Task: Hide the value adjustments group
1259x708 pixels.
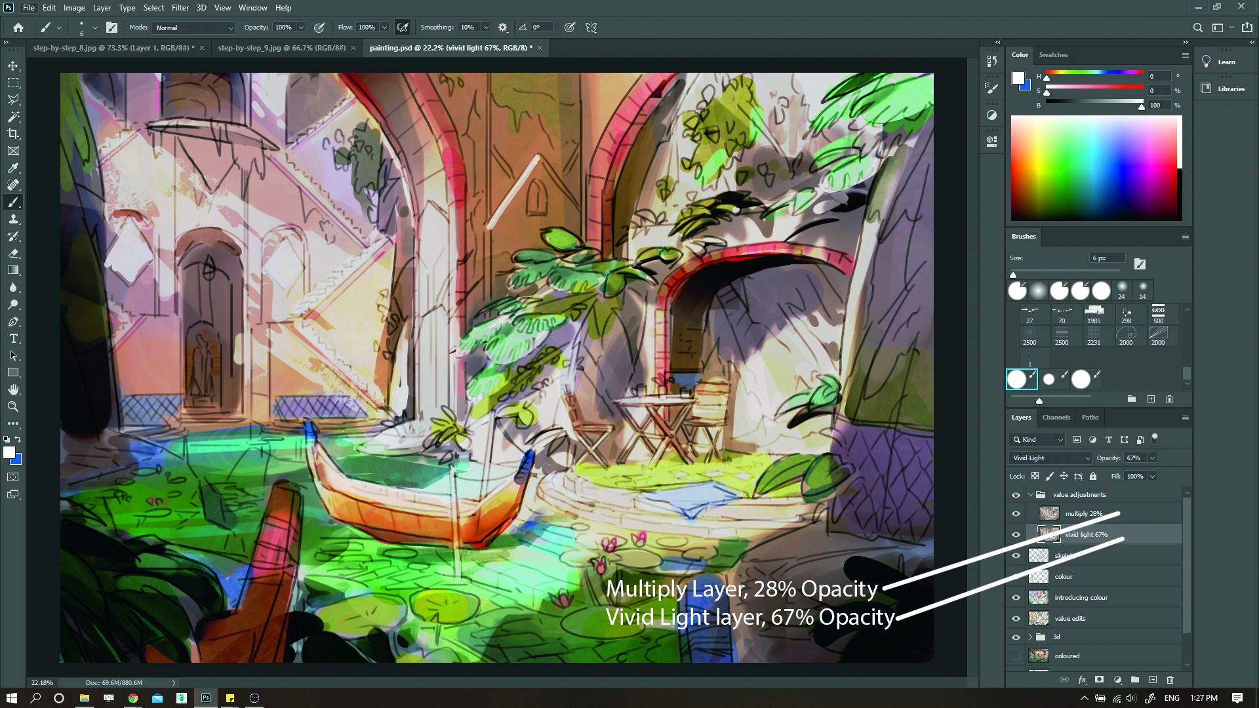Action: [1016, 495]
